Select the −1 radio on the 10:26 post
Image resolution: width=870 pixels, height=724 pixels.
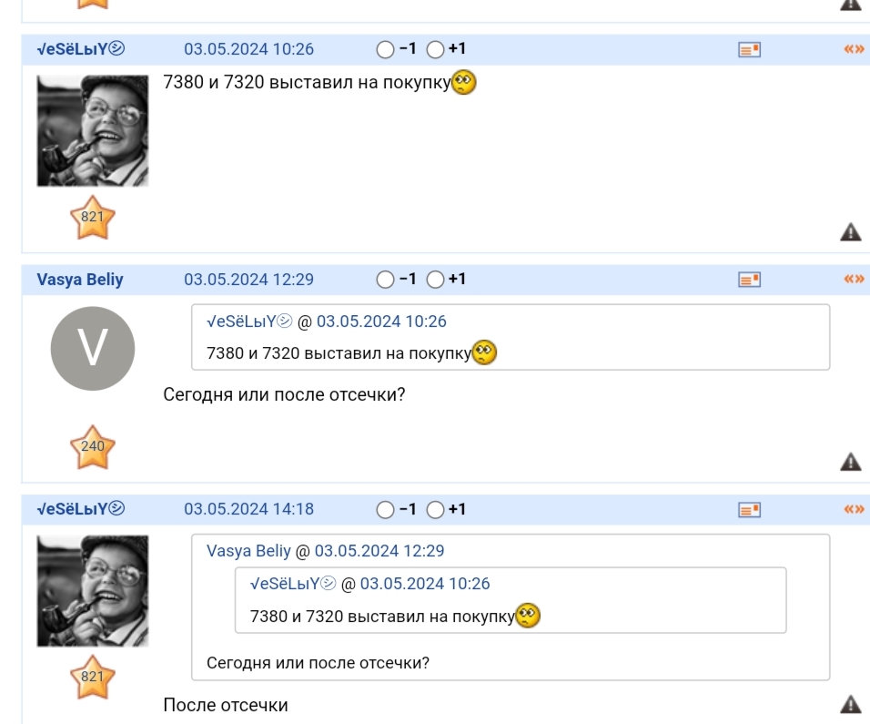point(385,49)
